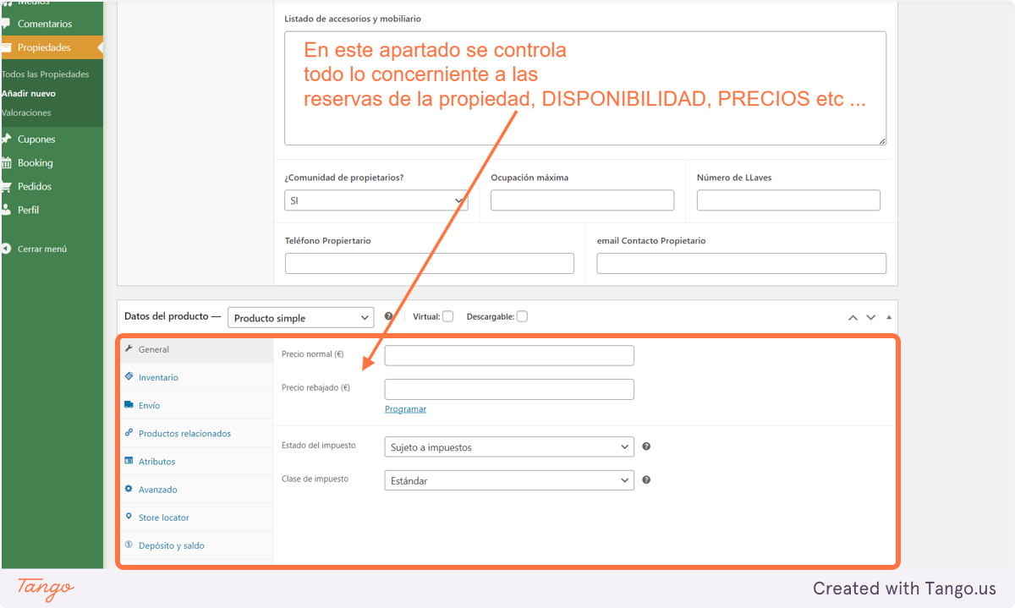This screenshot has height=608, width=1015.
Task: Click the Envío truck icon
Action: pos(129,405)
